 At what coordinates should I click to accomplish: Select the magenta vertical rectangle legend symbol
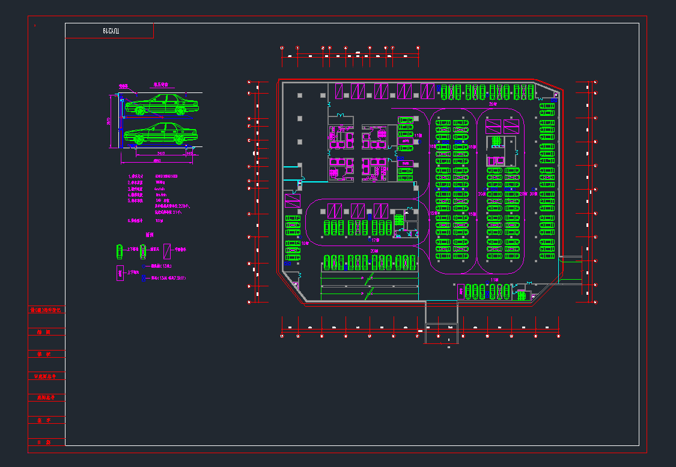coord(120,273)
